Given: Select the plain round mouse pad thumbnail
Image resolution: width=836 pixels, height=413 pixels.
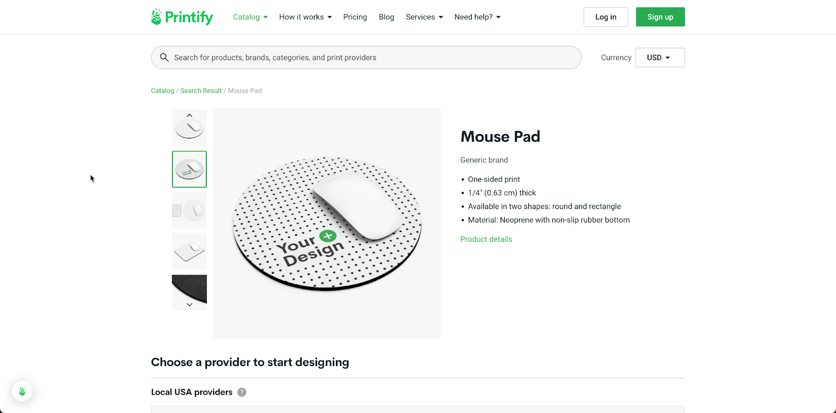Looking at the screenshot, I should point(189,128).
